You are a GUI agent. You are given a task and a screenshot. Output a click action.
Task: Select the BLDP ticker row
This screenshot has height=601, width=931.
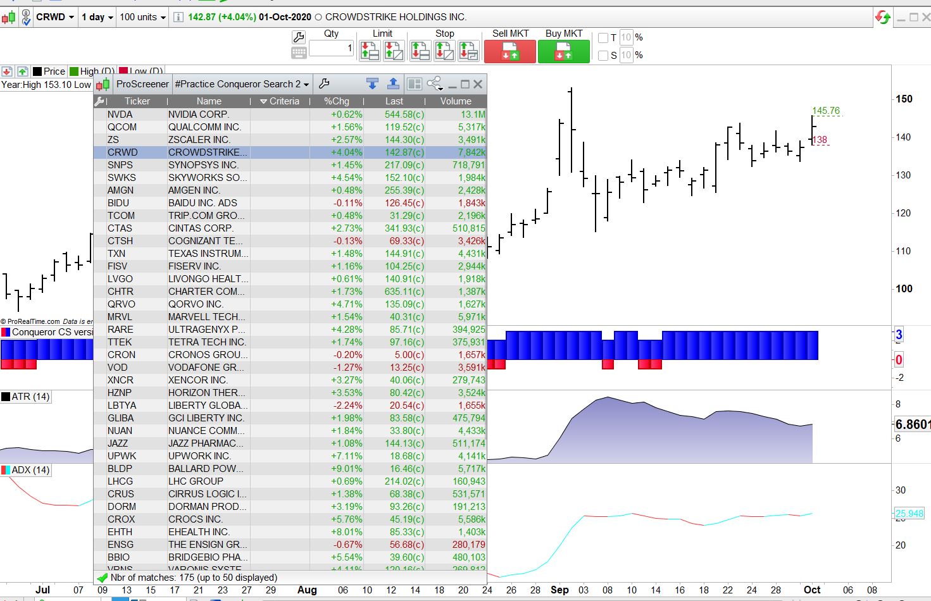click(291, 469)
